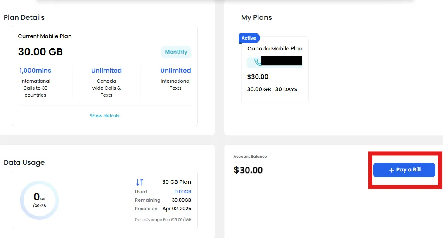
Task: Click the Active badge on the plan card
Action: click(249, 38)
